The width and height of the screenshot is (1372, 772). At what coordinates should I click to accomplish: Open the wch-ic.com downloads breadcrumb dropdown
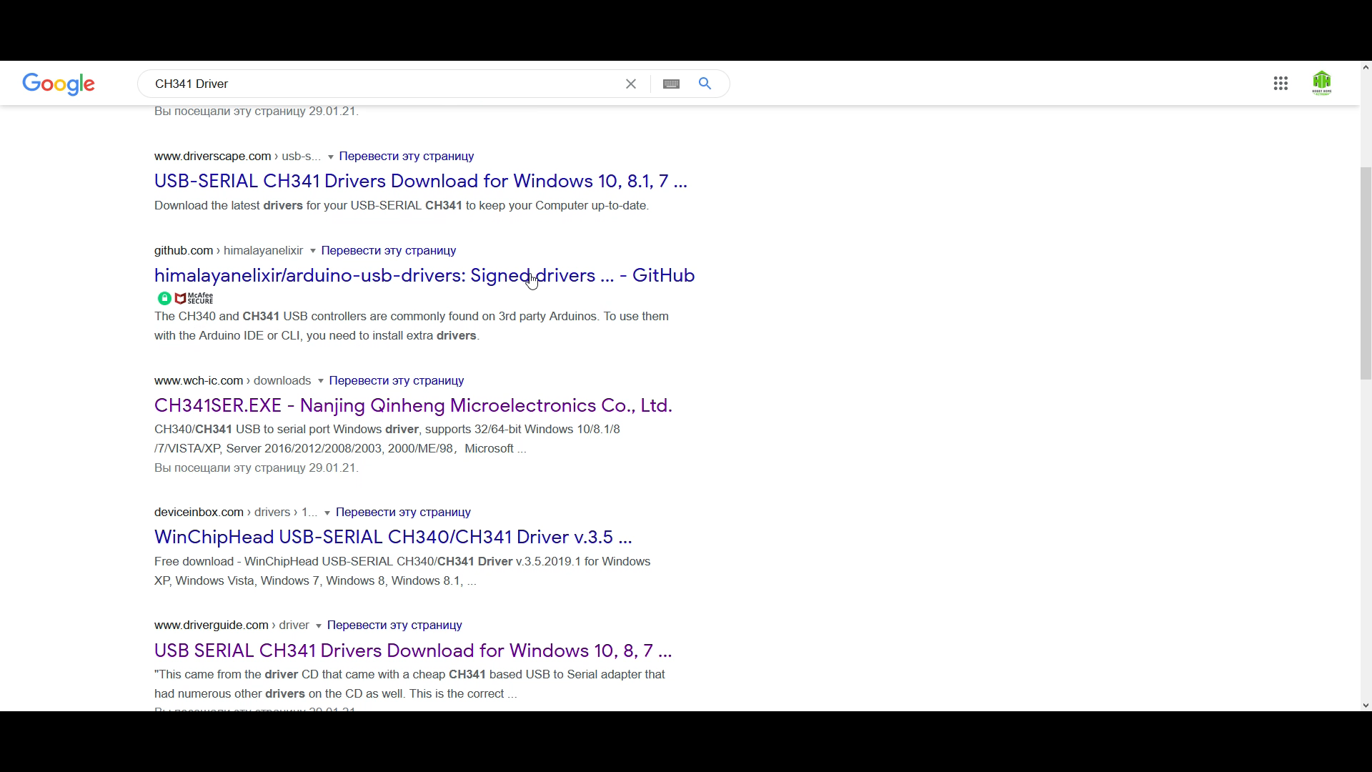pos(322,381)
